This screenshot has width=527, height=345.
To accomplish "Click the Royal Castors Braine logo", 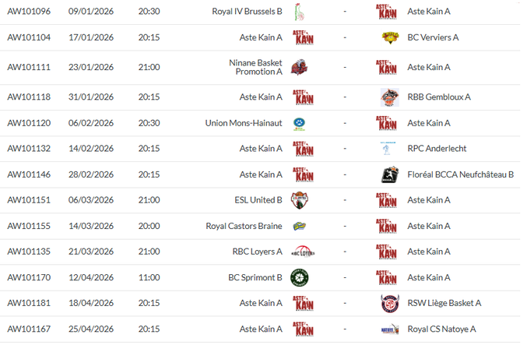I will (299, 226).
